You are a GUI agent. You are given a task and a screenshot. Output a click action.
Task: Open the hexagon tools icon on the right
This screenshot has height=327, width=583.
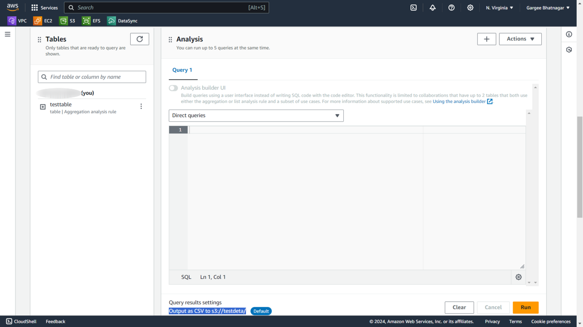click(569, 50)
